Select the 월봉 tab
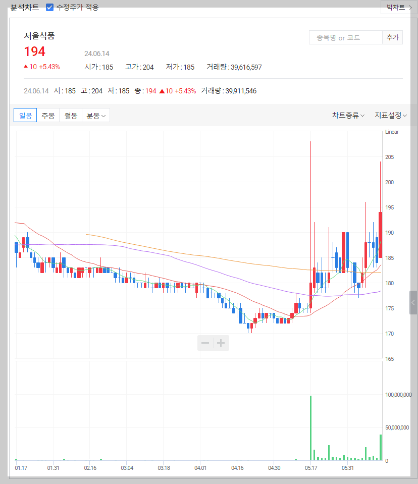Viewport: 418px width, 484px height. [71, 116]
